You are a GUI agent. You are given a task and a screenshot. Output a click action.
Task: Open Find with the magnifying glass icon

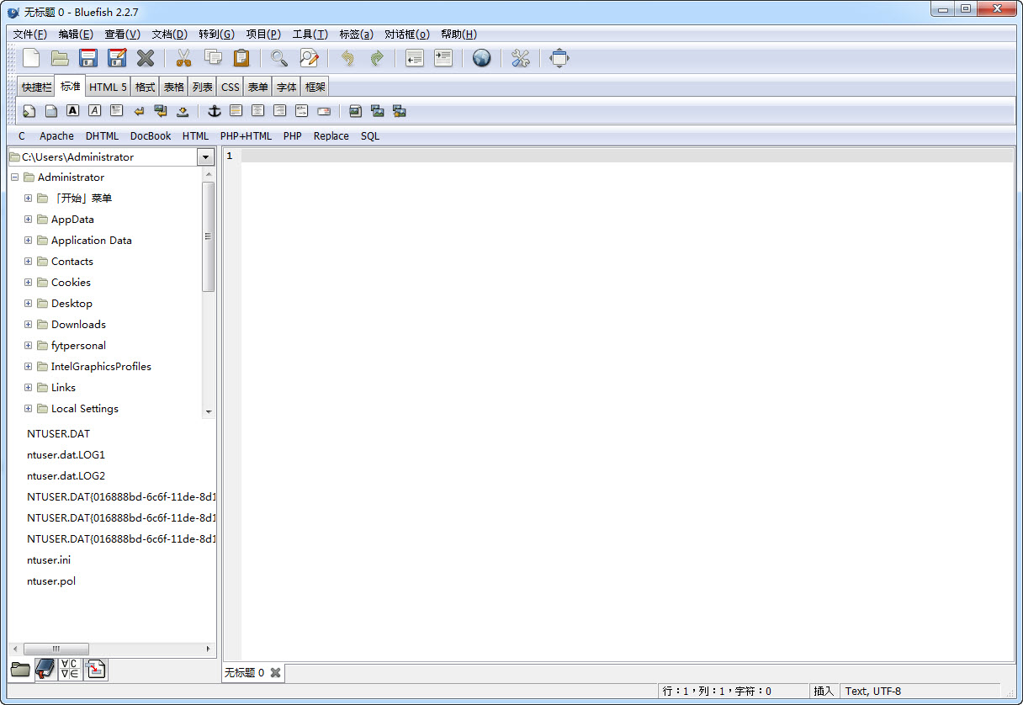279,58
